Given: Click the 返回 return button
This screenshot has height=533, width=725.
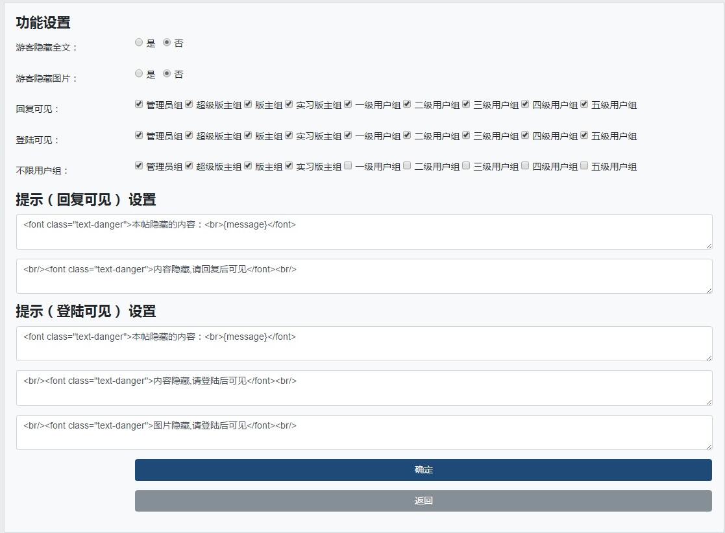Looking at the screenshot, I should click(423, 501).
